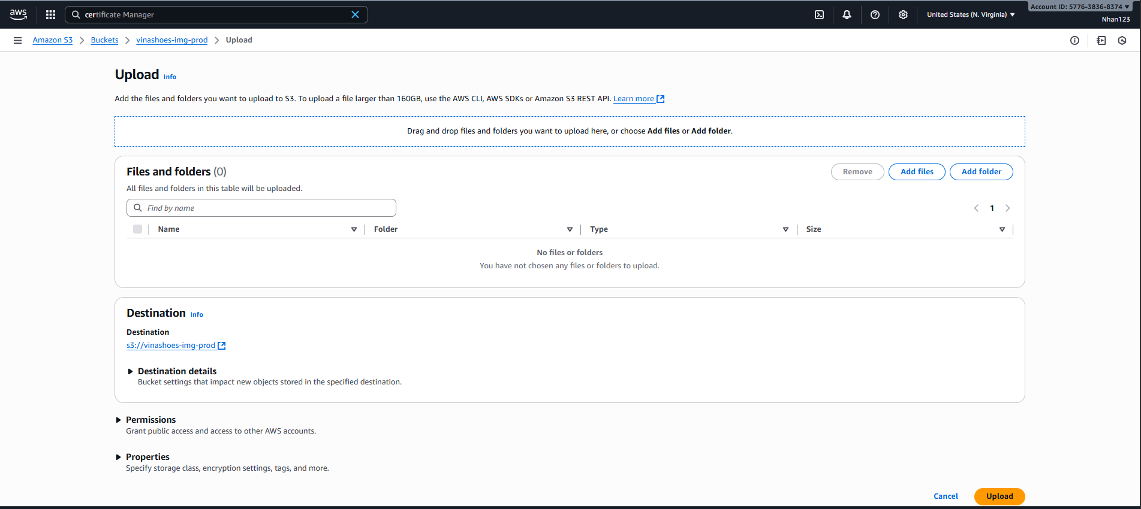1141x509 pixels.
Task: Open vinashoes-img-prod breadcrumb link
Action: 172,40
